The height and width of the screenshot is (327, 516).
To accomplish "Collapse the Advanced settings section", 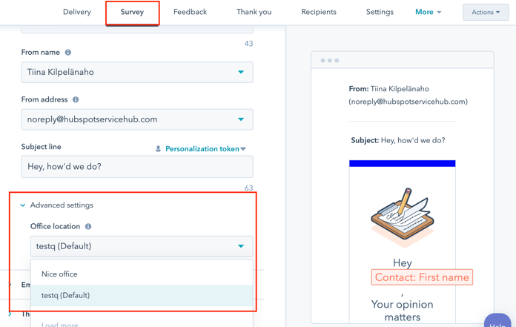I will tap(56, 205).
